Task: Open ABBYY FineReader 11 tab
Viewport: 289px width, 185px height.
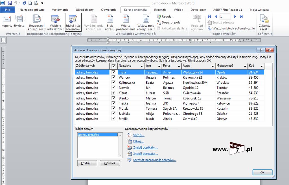Action: tap(228, 10)
